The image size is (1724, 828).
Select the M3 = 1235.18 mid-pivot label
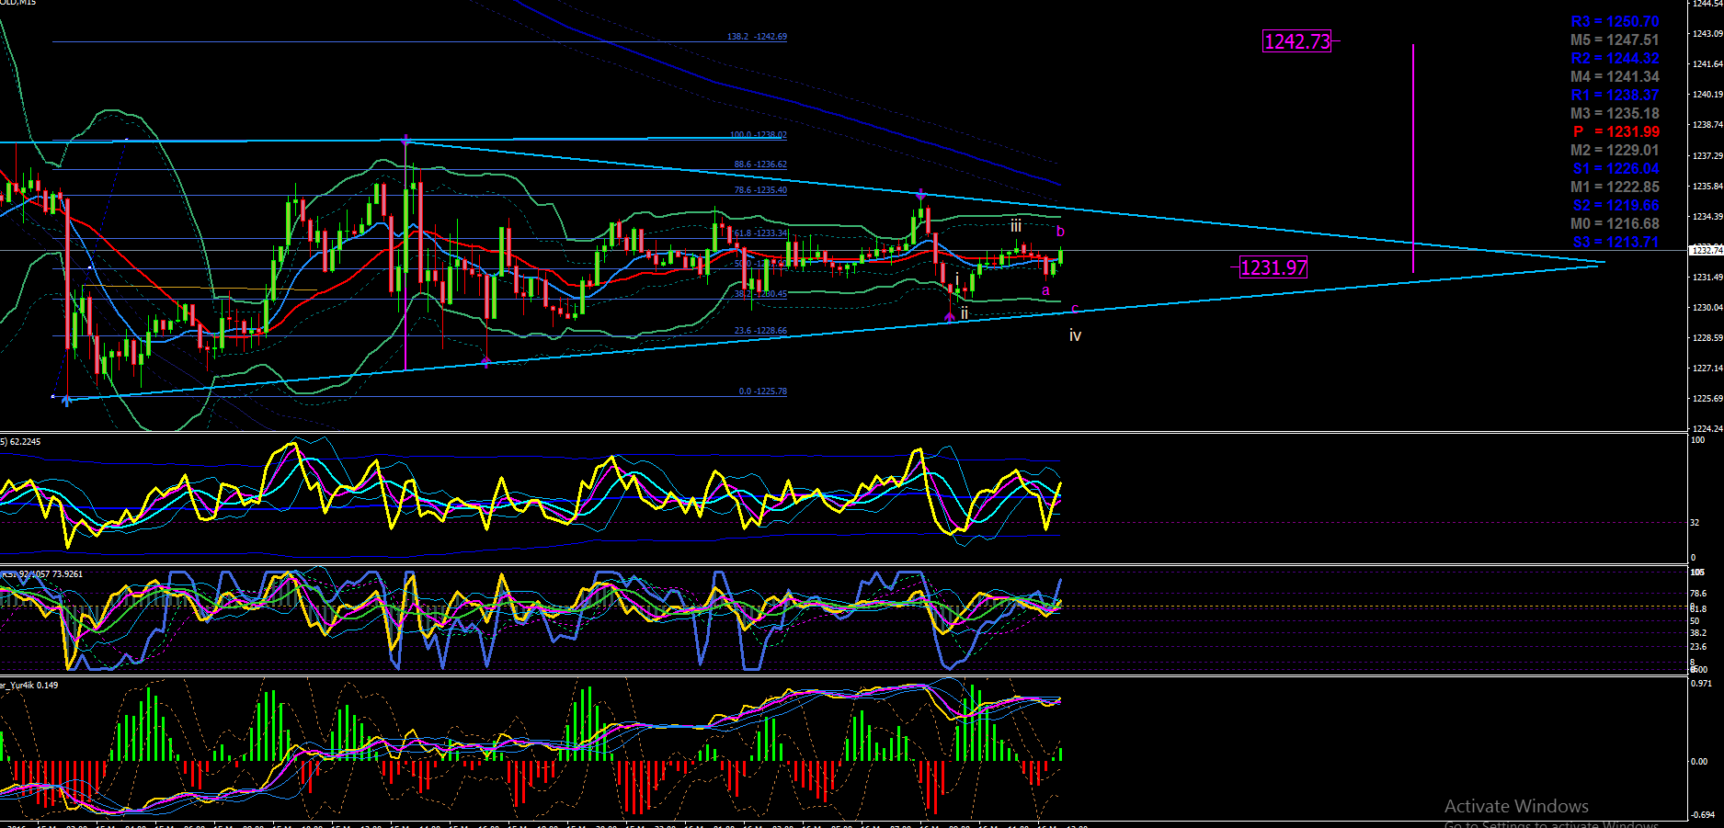click(x=1615, y=114)
